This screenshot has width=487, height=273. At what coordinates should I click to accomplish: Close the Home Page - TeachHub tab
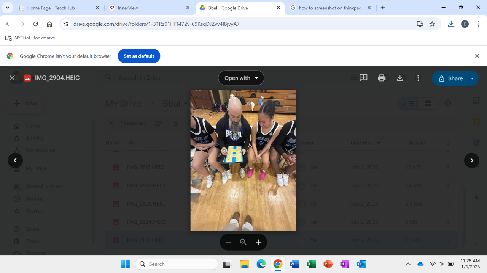pyautogui.click(x=97, y=8)
